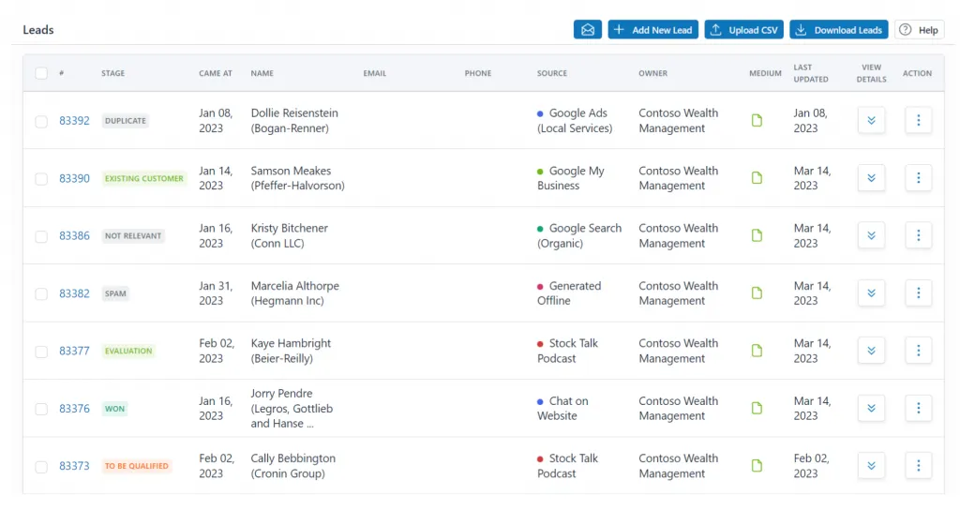Click the SOURCE column header
This screenshot has width=960, height=510.
click(552, 73)
